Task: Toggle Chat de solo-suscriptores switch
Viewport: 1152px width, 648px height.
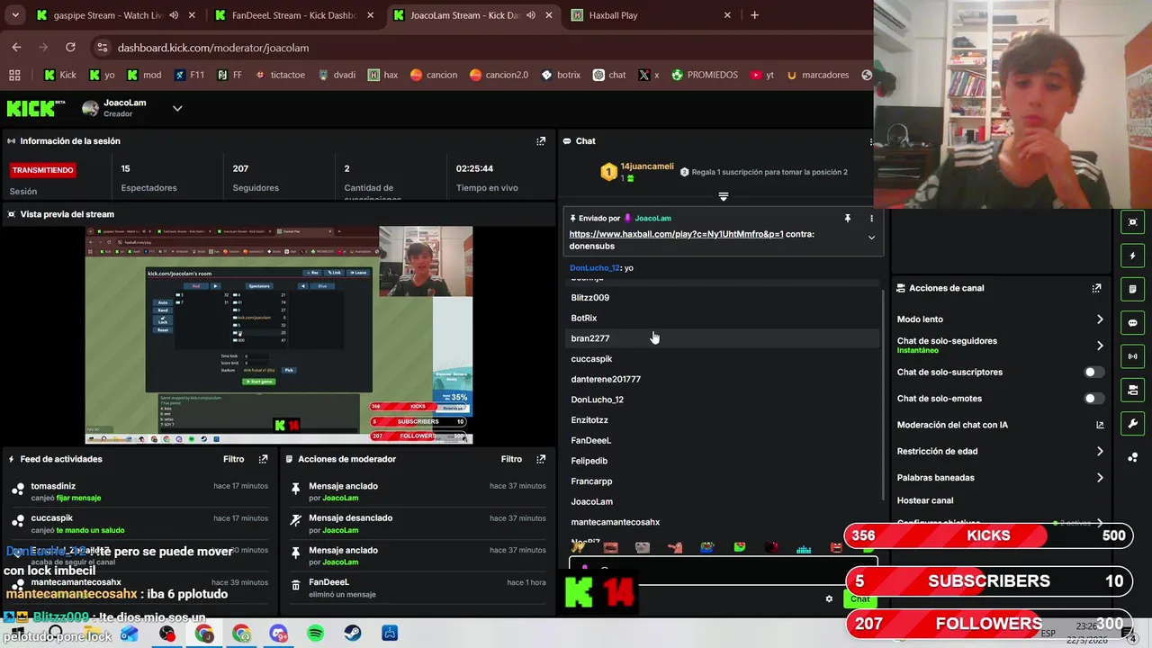Action: [1093, 372]
